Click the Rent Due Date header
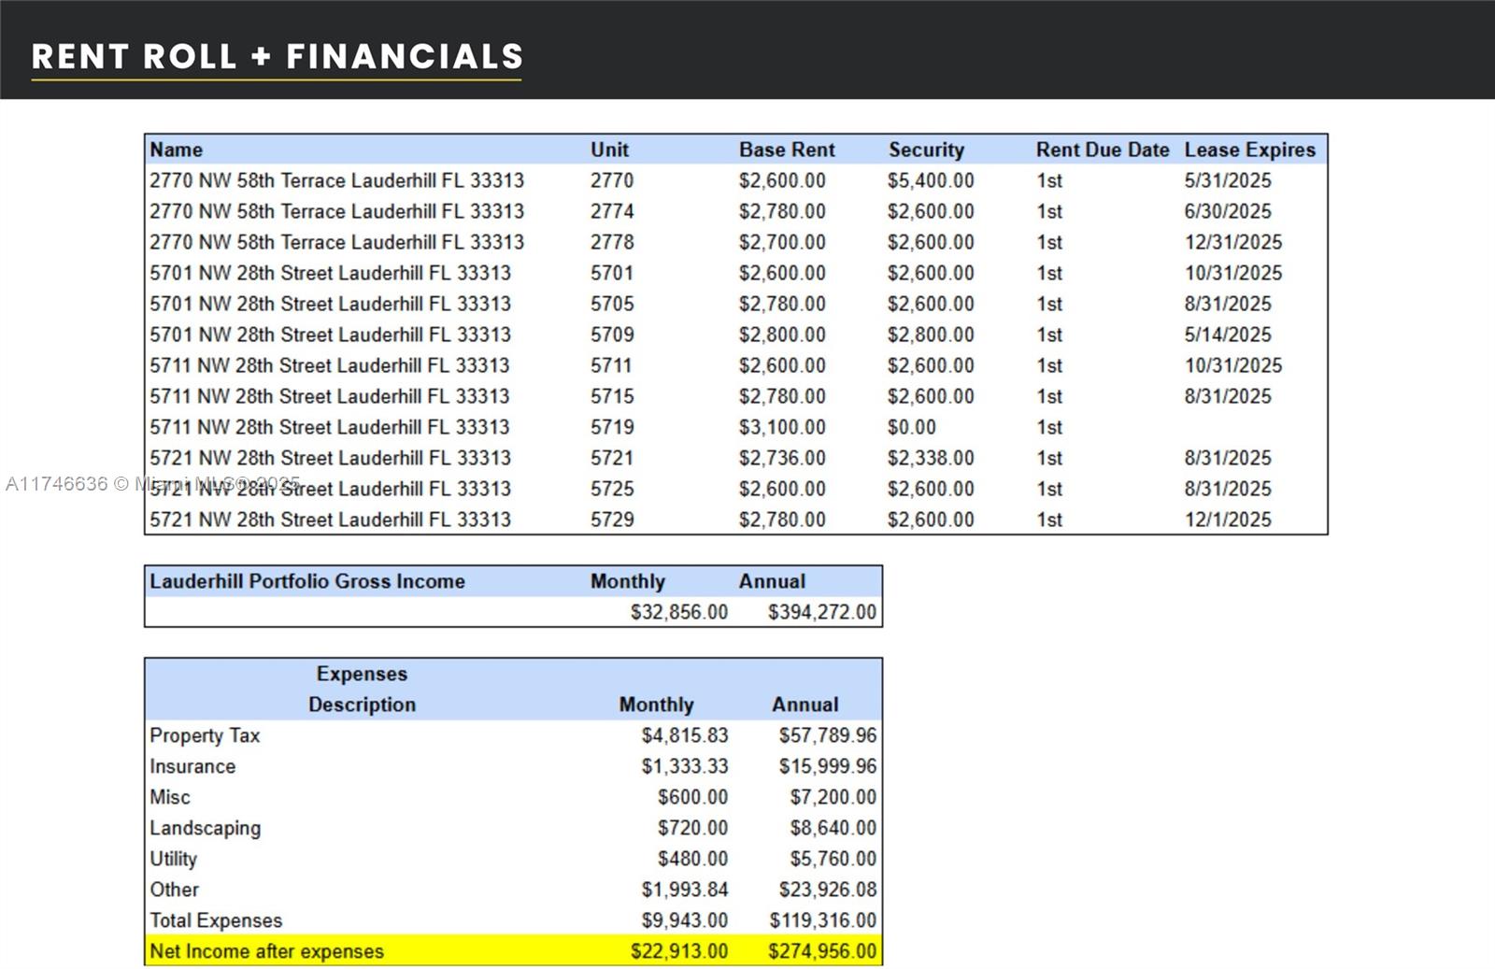The width and height of the screenshot is (1495, 969). coord(1102,150)
